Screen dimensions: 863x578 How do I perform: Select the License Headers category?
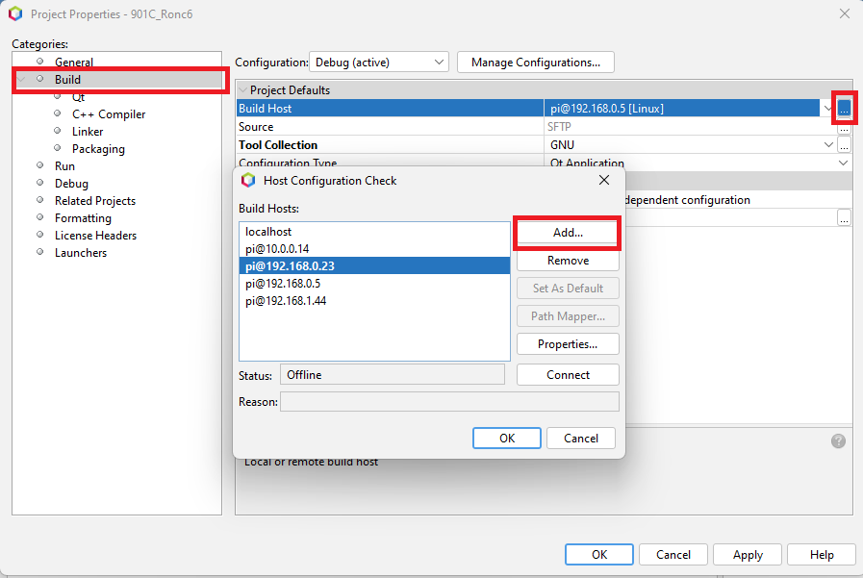(x=95, y=236)
